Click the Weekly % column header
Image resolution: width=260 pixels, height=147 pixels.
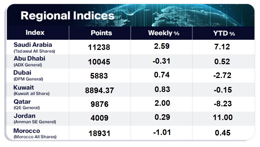[164, 33]
